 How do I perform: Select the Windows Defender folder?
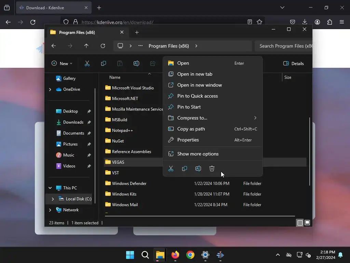129,184
